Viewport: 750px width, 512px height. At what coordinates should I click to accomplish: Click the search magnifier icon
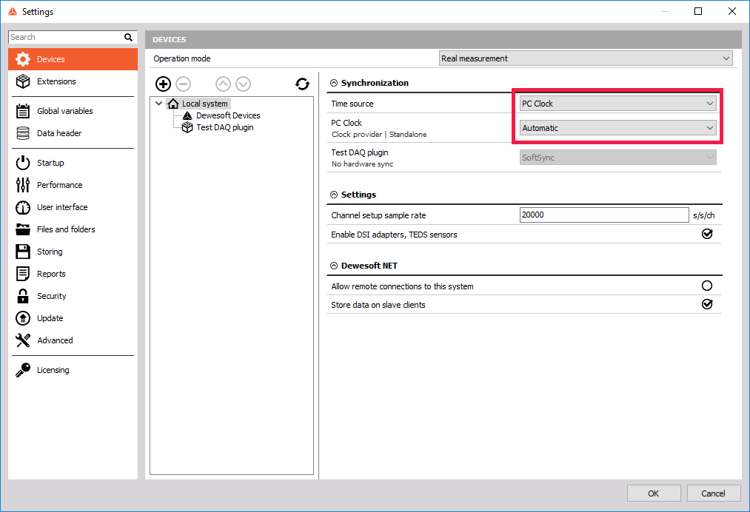click(x=127, y=37)
